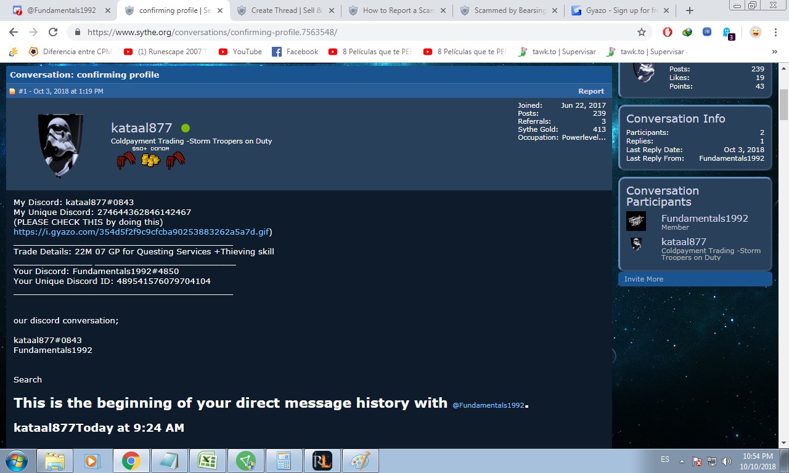Screen dimensions: 789x473
Task: Open Excel from the taskbar
Action: [206, 461]
